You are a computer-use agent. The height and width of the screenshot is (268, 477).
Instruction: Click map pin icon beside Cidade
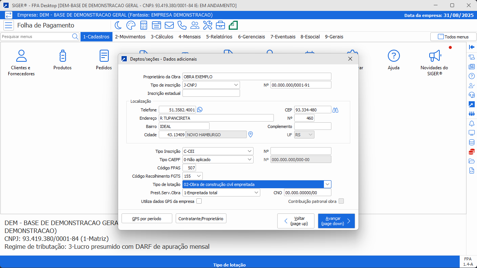[251, 134]
